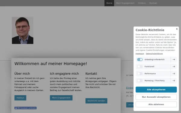Click the Über mich heading
The height and width of the screenshot is (113, 181).
point(22,74)
